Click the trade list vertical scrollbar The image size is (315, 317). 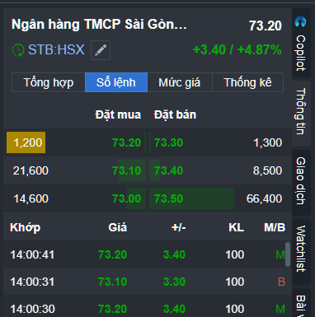tap(288, 254)
